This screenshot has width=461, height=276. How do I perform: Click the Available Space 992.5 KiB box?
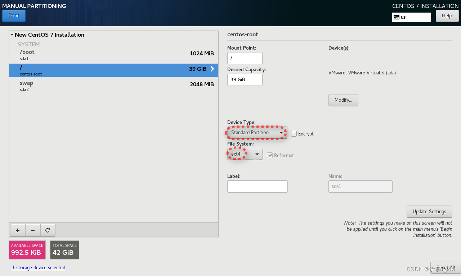(x=27, y=250)
